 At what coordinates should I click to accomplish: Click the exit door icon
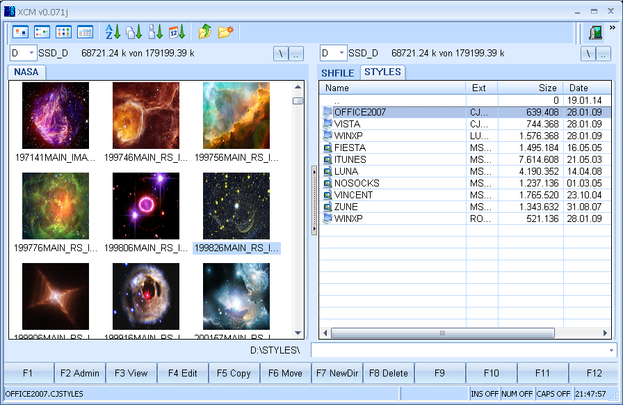(594, 32)
